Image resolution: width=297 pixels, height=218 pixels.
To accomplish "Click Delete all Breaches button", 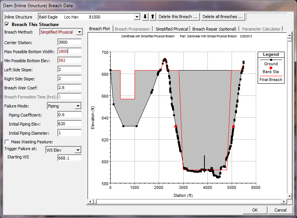I will click(223, 17).
